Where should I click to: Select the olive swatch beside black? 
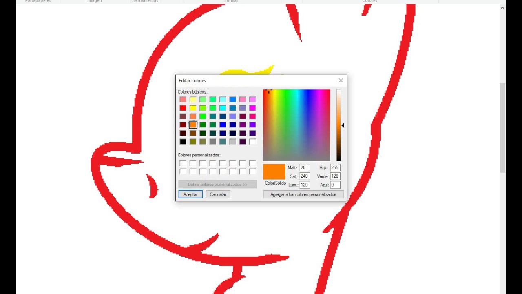pyautogui.click(x=193, y=142)
